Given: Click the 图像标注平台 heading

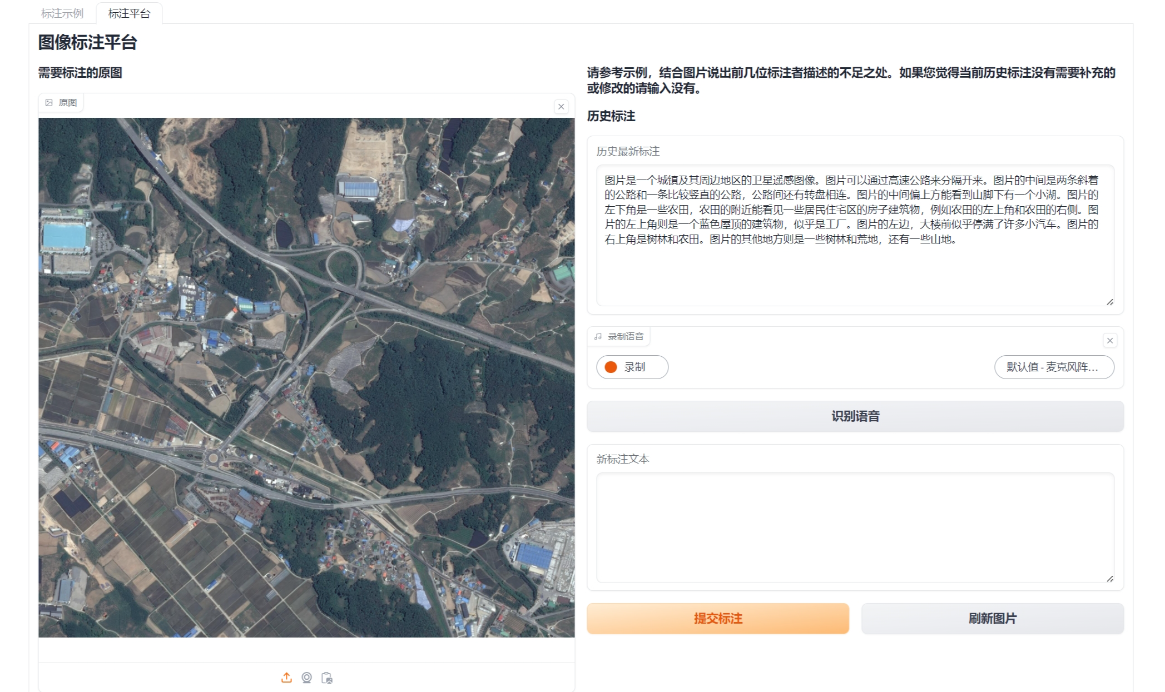Looking at the screenshot, I should [x=87, y=42].
